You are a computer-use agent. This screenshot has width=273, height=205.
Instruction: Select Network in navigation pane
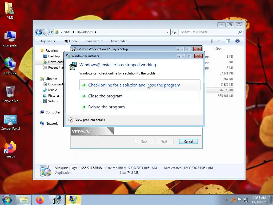click(x=49, y=123)
